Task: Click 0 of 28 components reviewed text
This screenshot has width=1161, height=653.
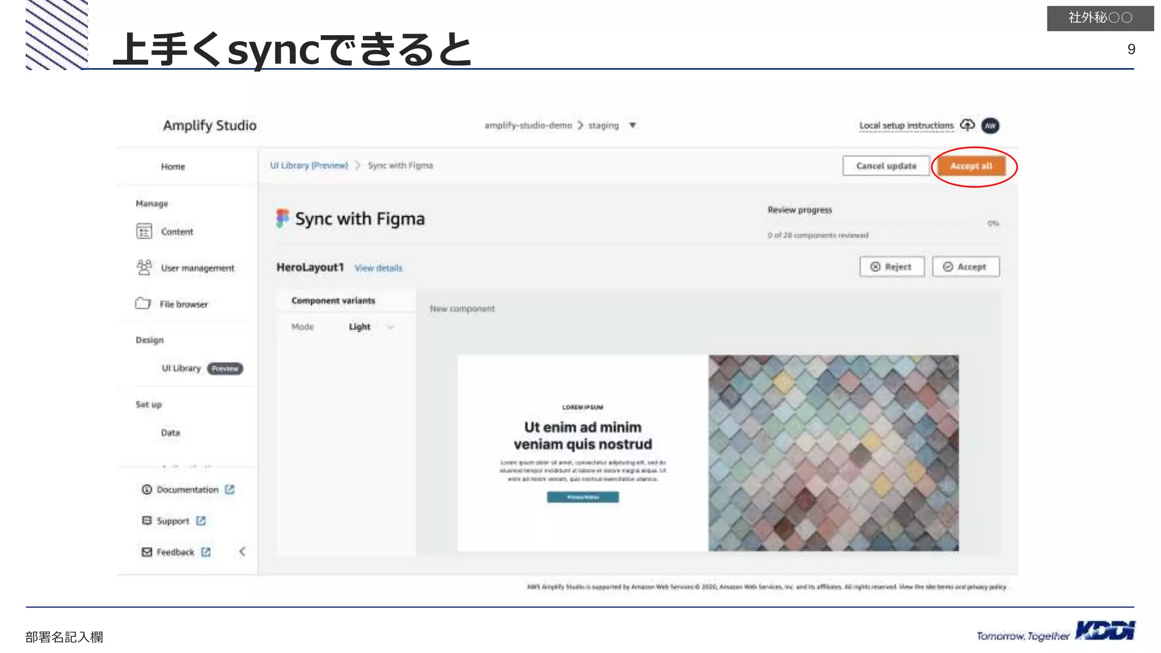Action: [818, 235]
